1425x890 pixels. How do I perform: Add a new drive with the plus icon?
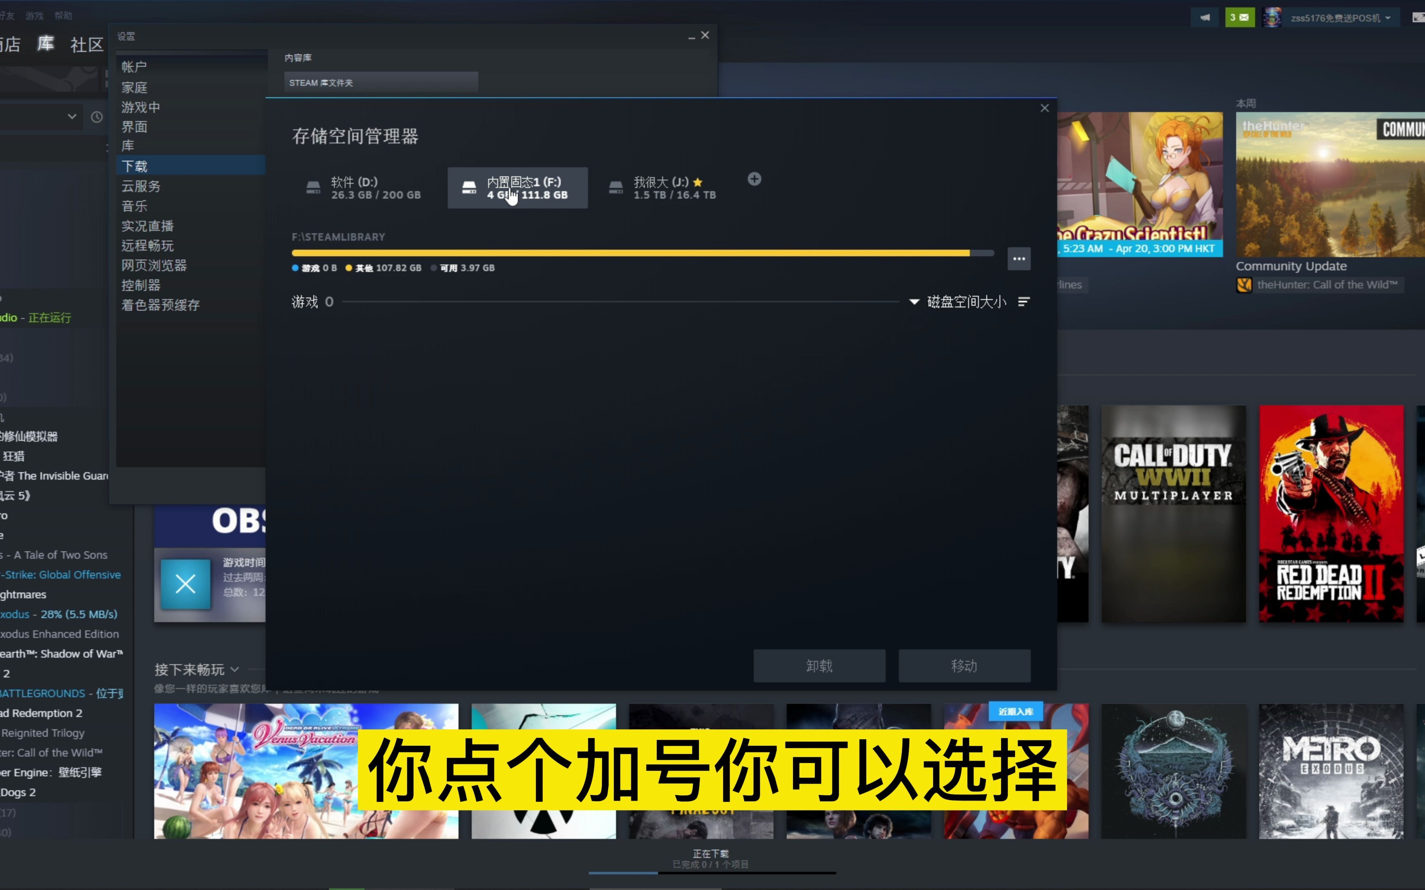click(x=754, y=179)
